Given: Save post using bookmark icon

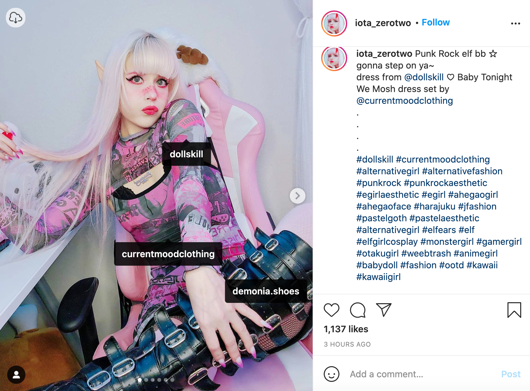Looking at the screenshot, I should [x=514, y=310].
